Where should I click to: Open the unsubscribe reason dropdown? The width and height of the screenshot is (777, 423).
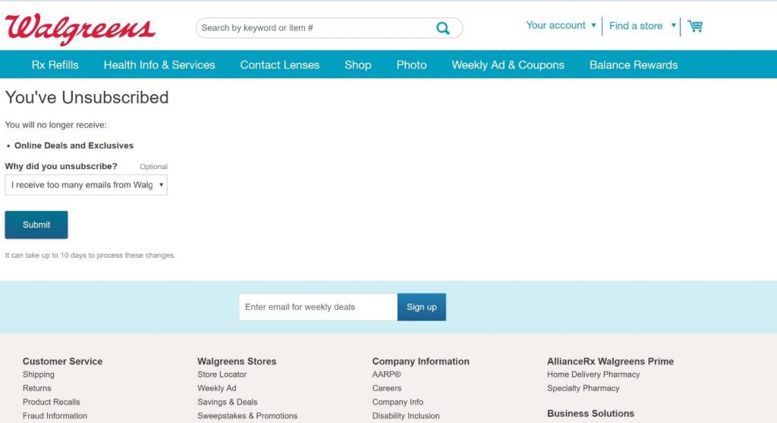coord(87,185)
